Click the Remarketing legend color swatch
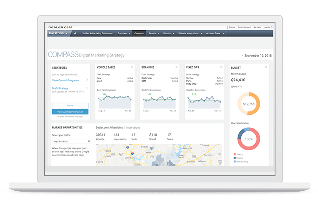 point(235,161)
